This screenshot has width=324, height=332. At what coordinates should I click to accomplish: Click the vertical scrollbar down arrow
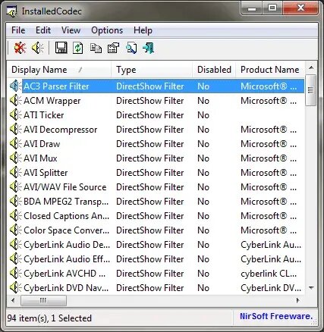coord(311,288)
